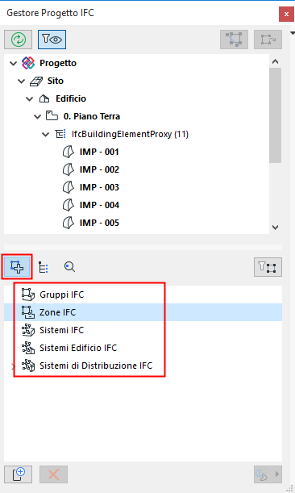
Task: Open the grayed bottom-right dropdown arrow button
Action: [268, 474]
